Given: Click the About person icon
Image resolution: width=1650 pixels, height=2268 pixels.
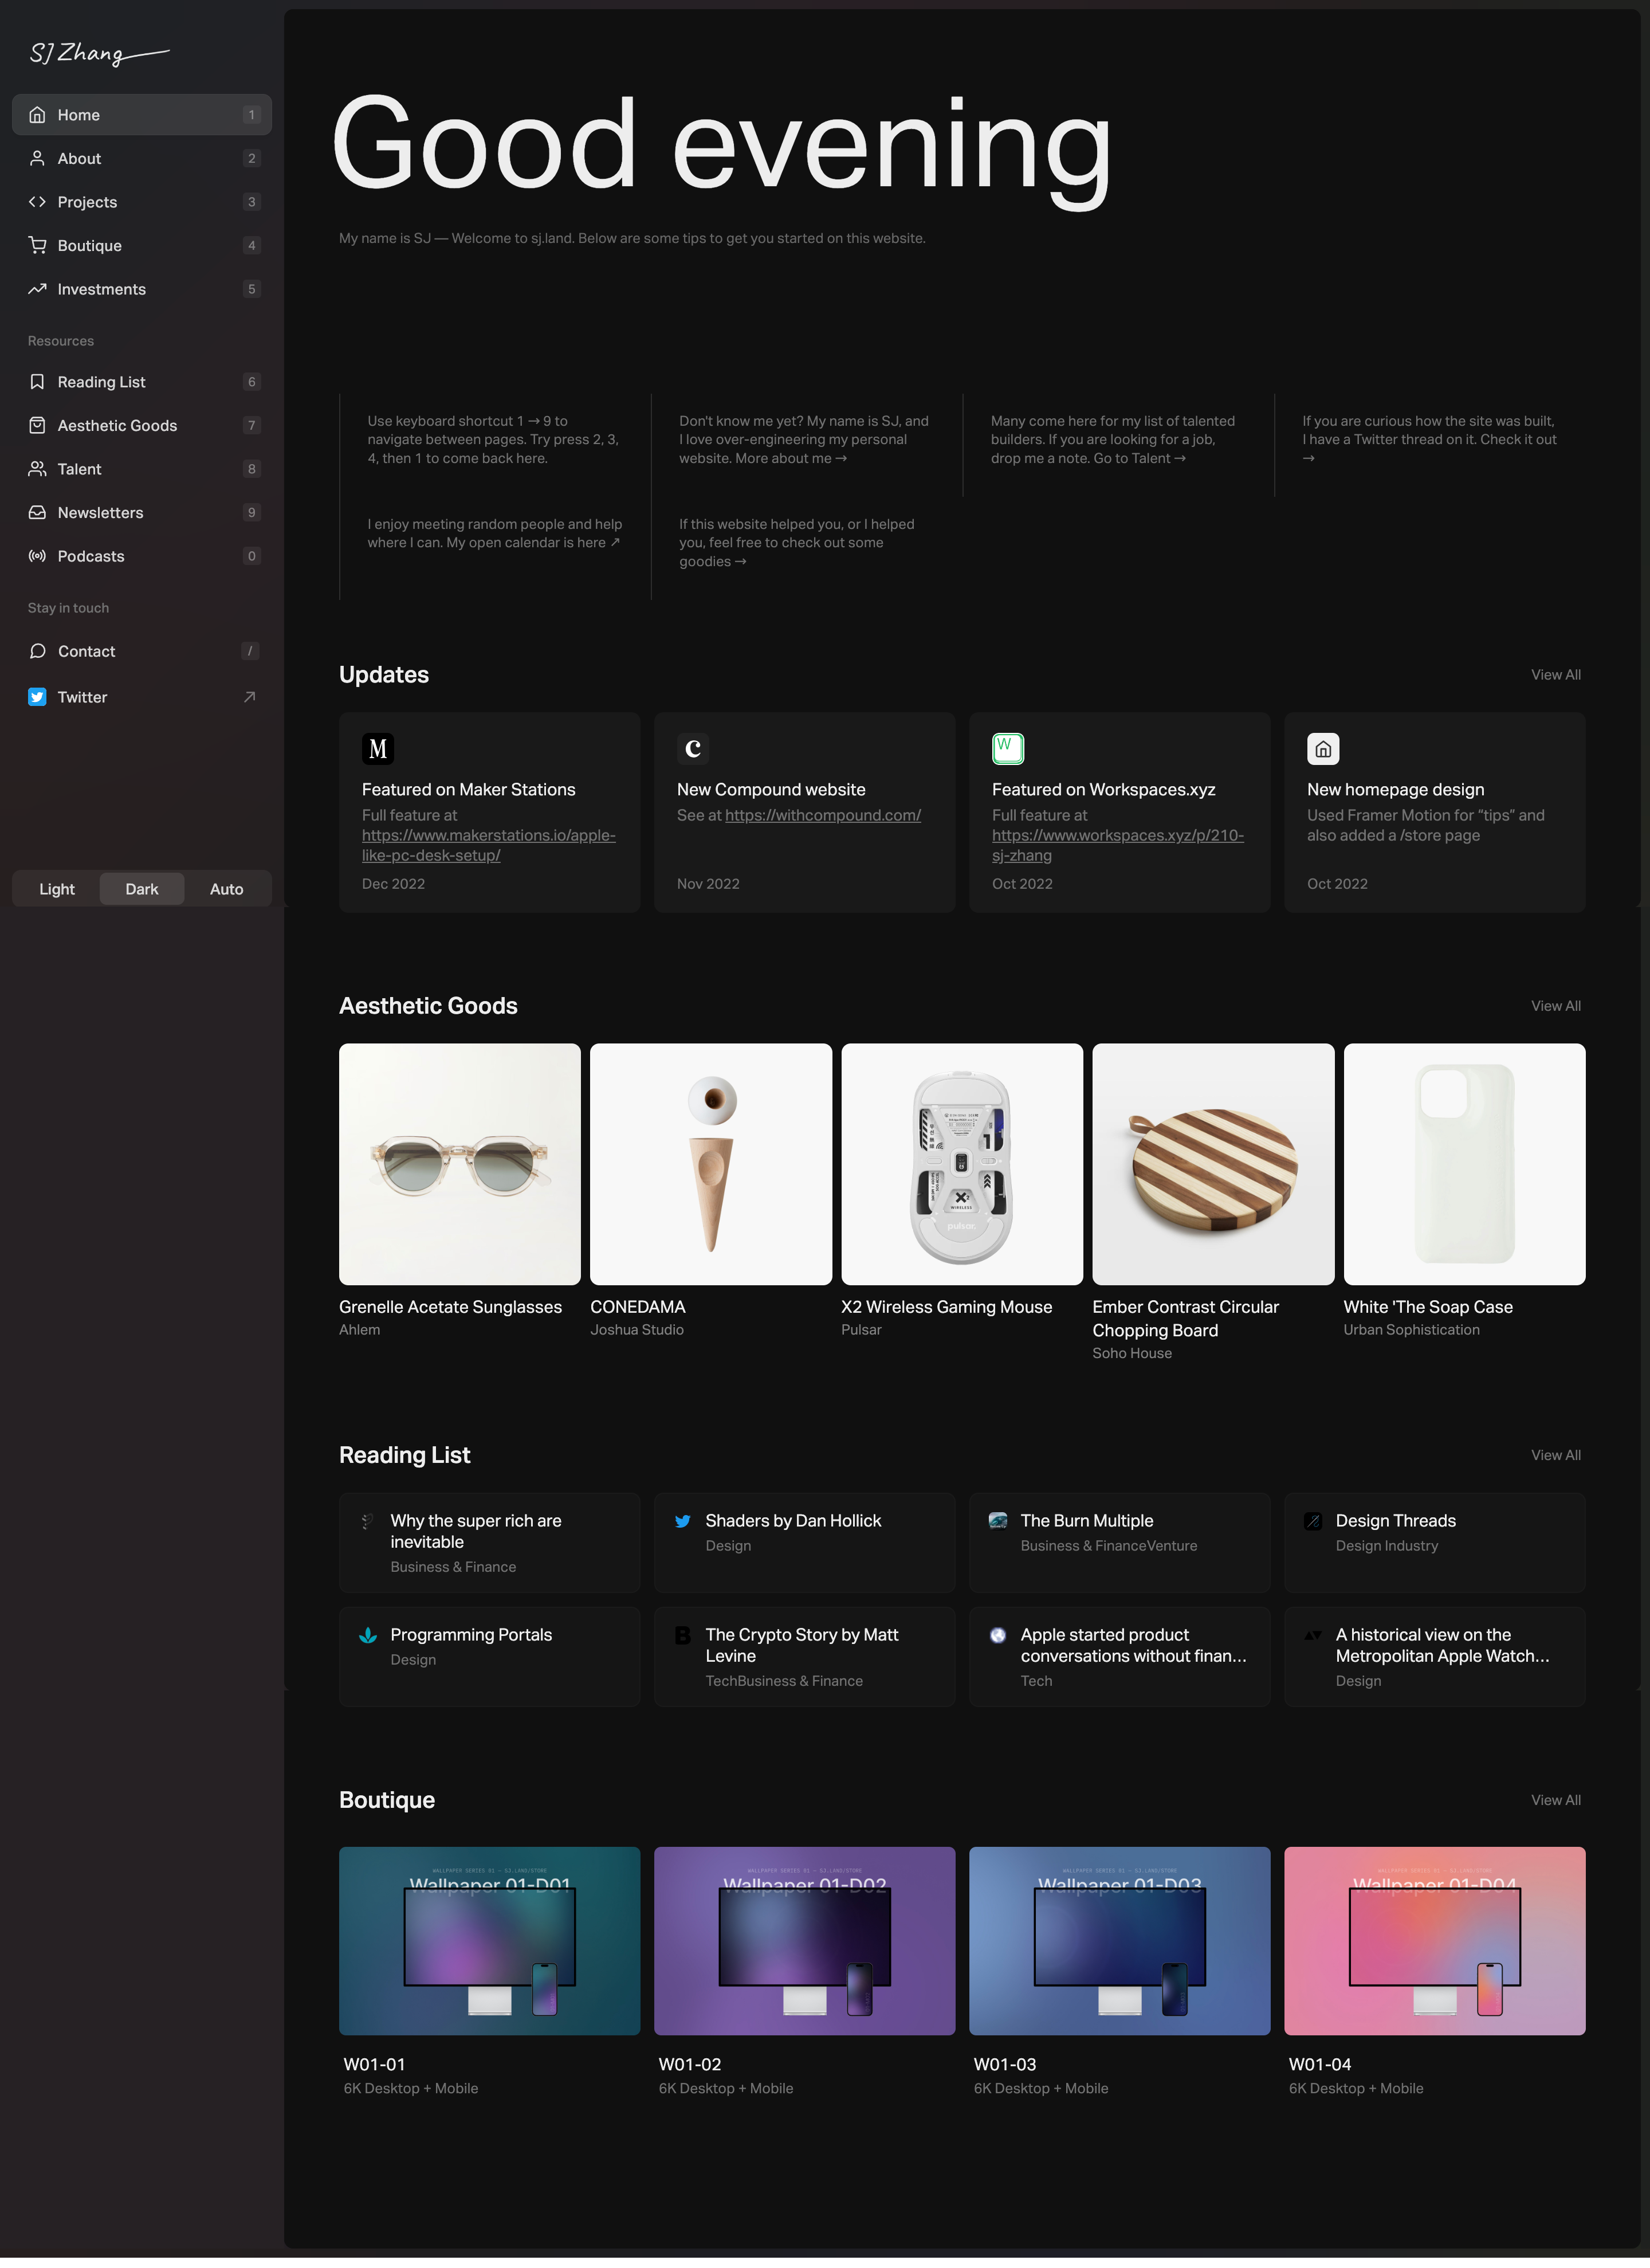Looking at the screenshot, I should (x=37, y=158).
